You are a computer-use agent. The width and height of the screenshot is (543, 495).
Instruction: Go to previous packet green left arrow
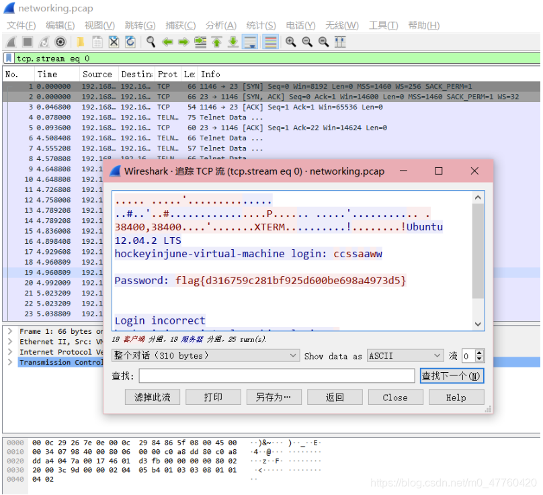pyautogui.click(x=167, y=42)
